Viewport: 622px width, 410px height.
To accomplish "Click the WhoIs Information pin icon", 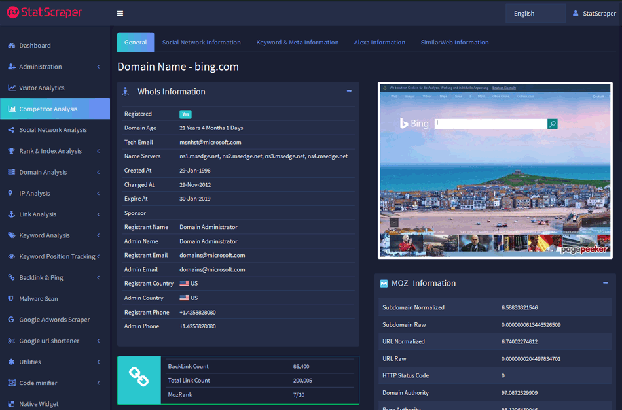I will [125, 92].
